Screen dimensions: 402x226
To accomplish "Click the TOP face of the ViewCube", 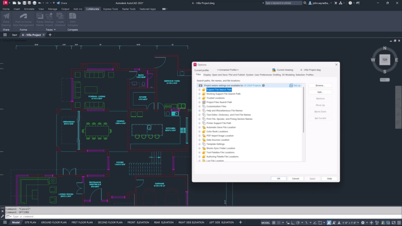I will point(385,60).
